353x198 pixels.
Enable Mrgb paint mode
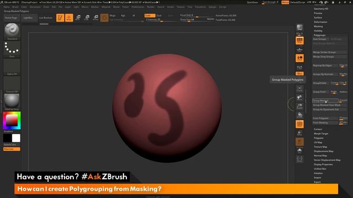pyautogui.click(x=113, y=15)
